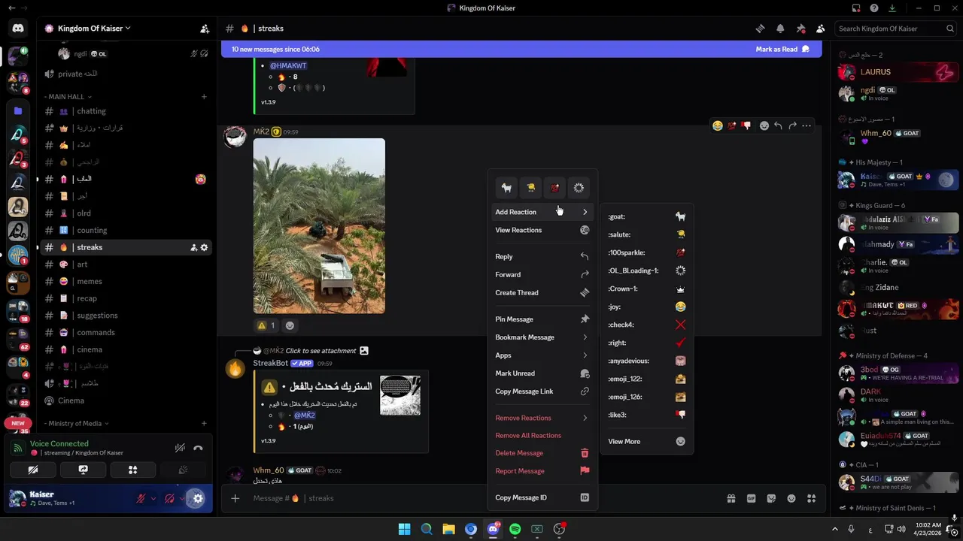Viewport: 963px width, 541px height.
Task: Open headphone output options arrow
Action: point(181,498)
